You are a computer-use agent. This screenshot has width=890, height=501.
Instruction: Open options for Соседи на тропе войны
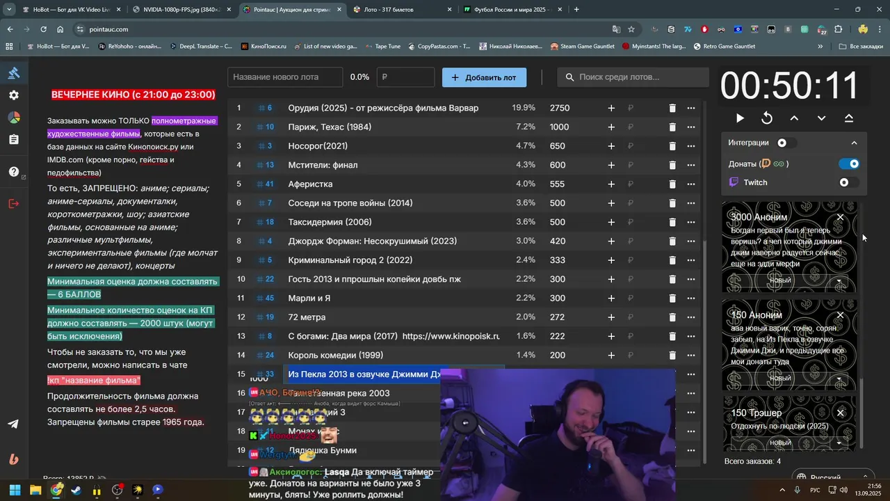(691, 203)
